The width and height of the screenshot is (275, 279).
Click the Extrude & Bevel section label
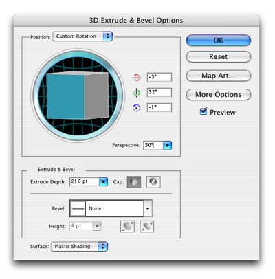coord(56,170)
